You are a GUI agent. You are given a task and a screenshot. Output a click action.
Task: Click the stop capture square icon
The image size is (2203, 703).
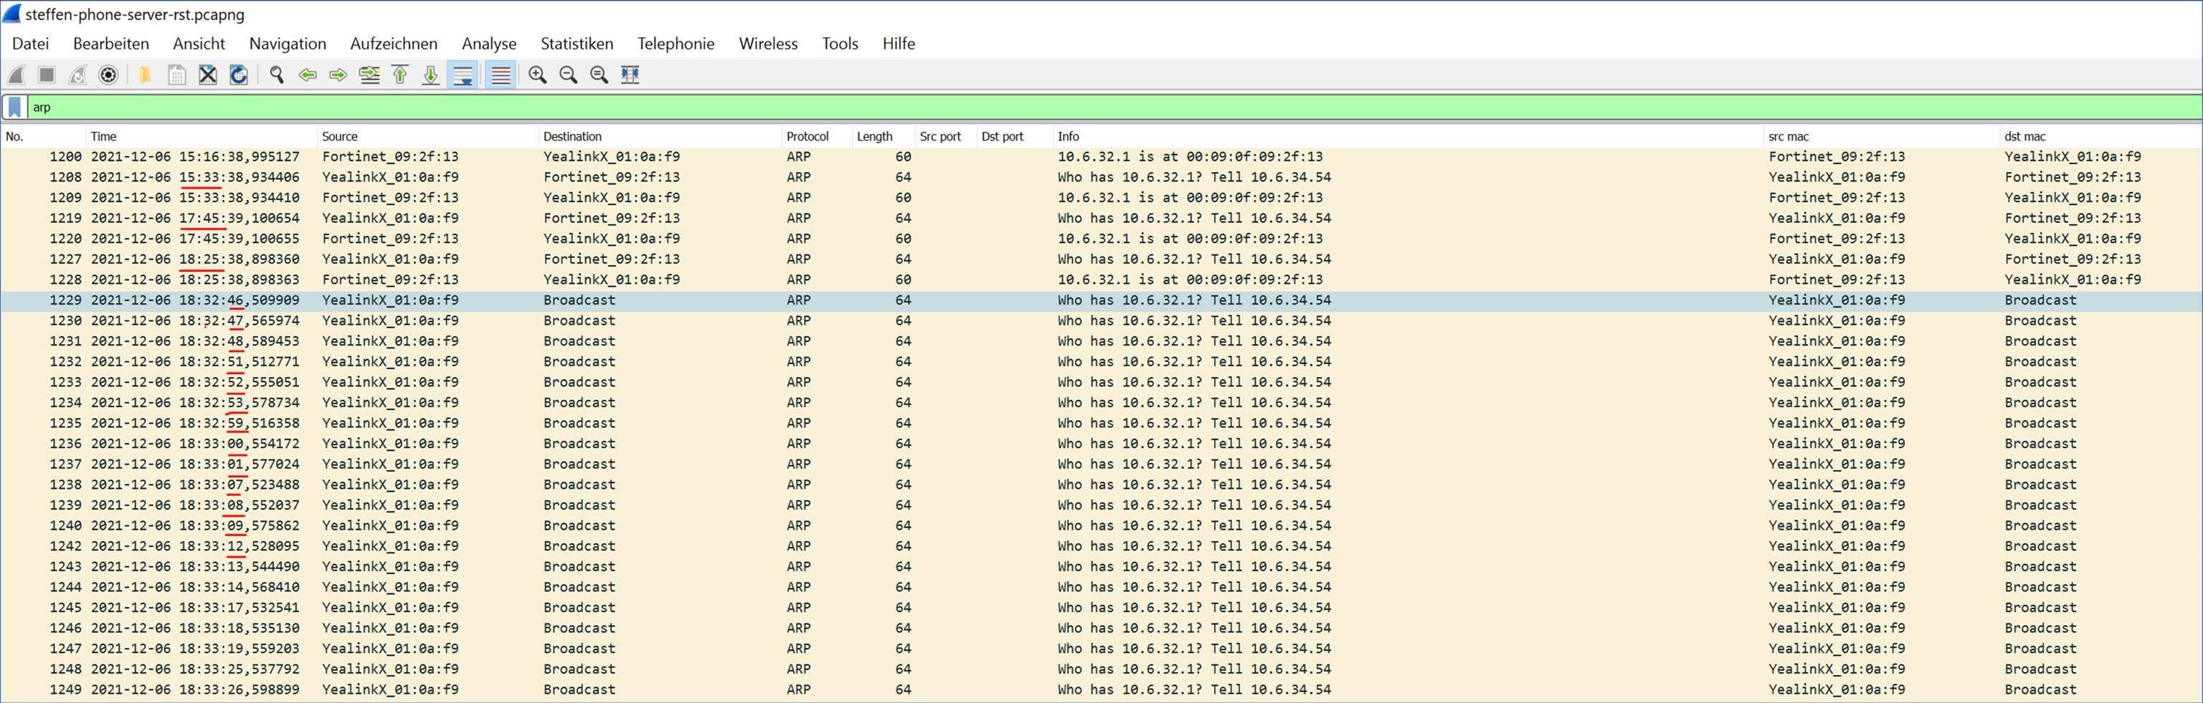pyautogui.click(x=47, y=75)
